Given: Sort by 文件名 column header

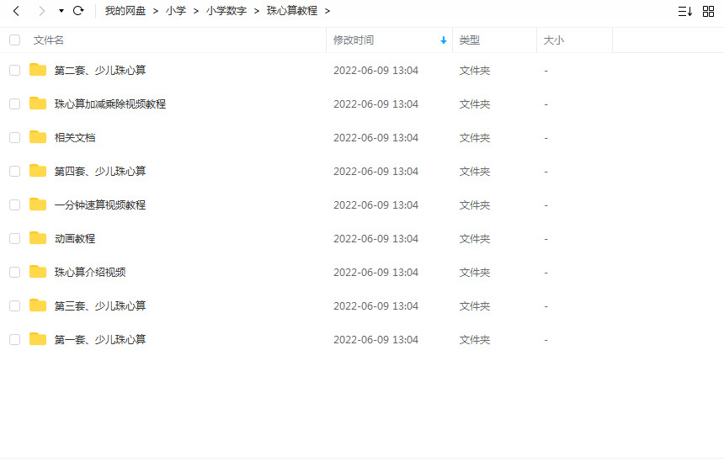Looking at the screenshot, I should (x=49, y=40).
